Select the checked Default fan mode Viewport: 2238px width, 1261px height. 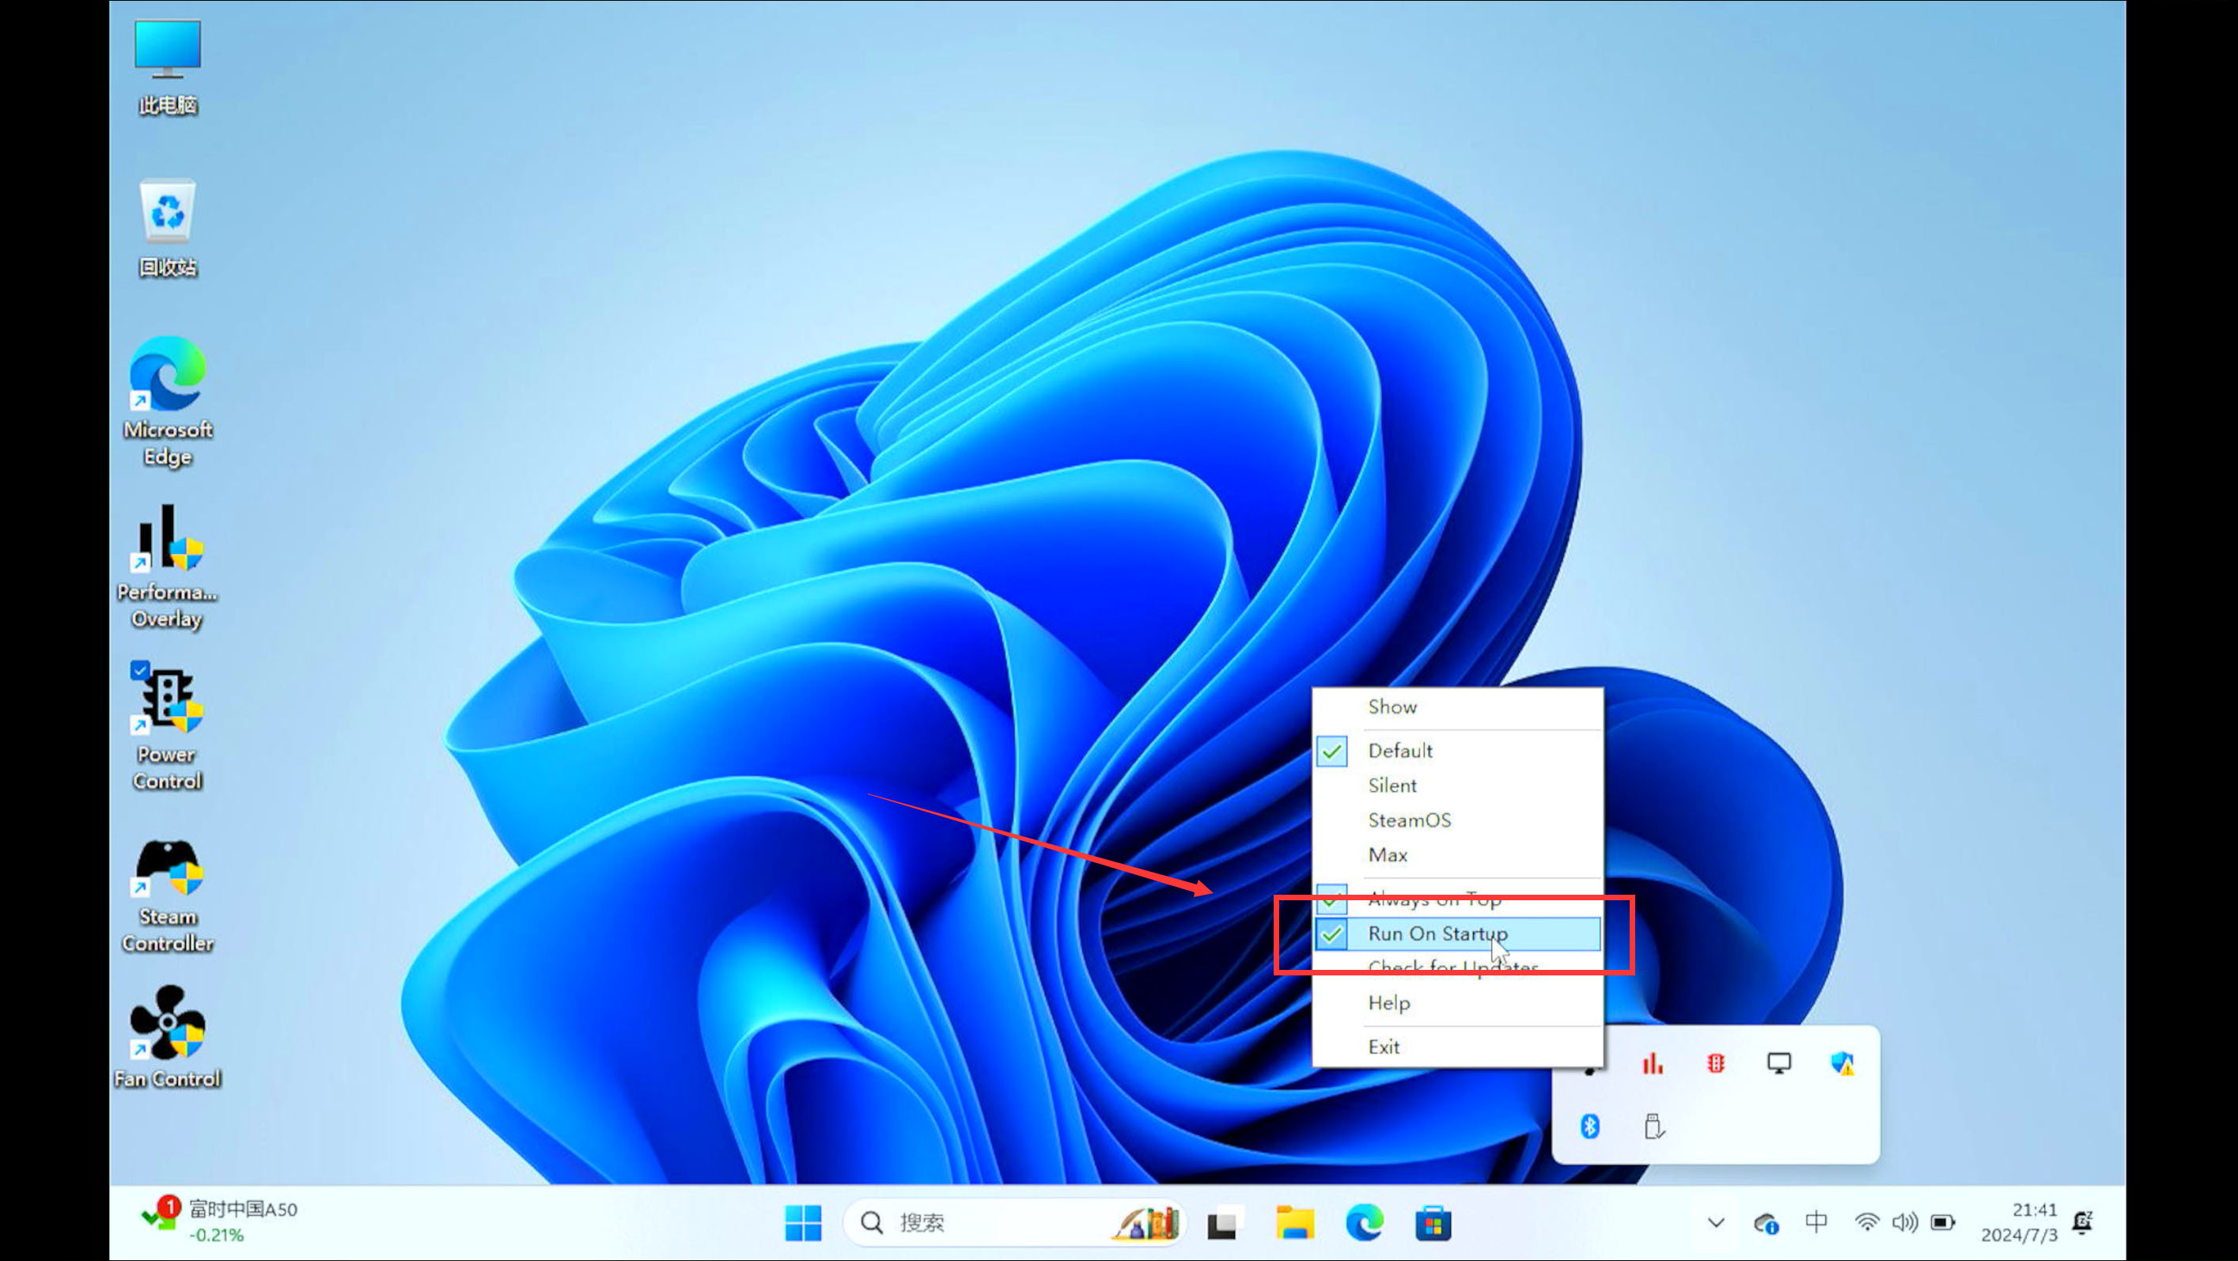click(1399, 751)
